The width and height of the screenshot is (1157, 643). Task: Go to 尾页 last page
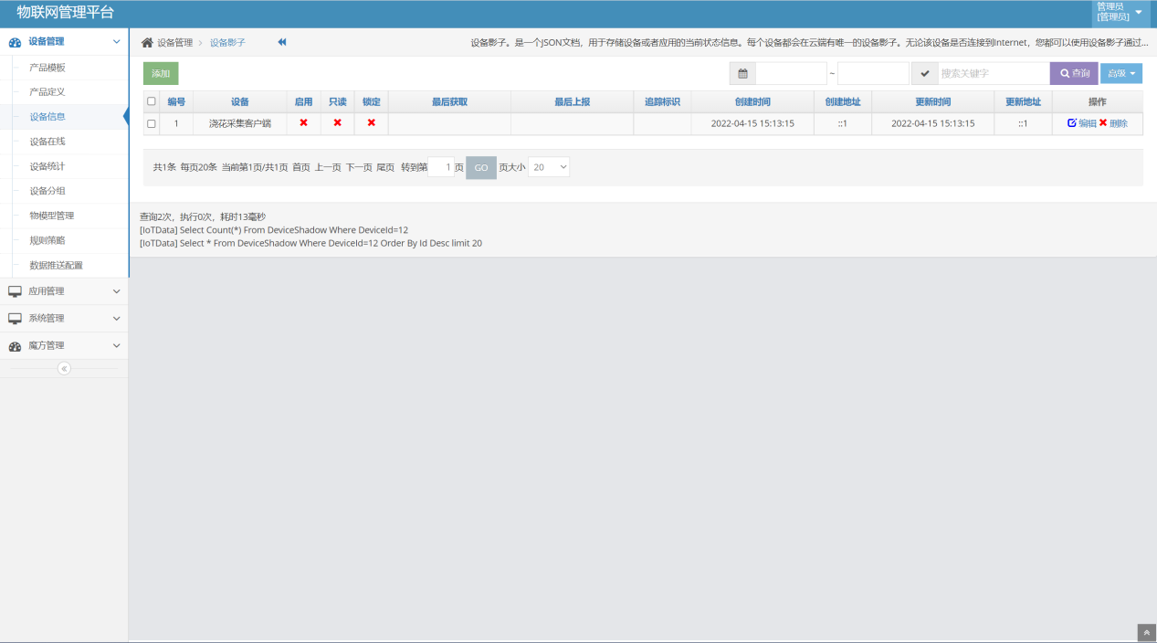385,167
